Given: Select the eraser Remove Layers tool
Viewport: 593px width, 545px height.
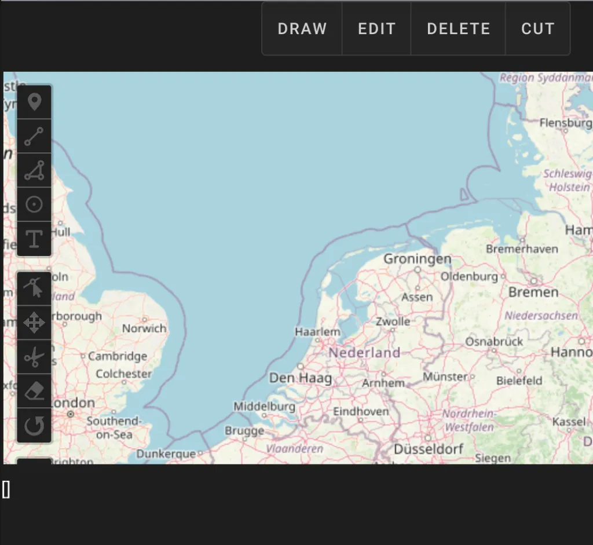Looking at the screenshot, I should 34,391.
